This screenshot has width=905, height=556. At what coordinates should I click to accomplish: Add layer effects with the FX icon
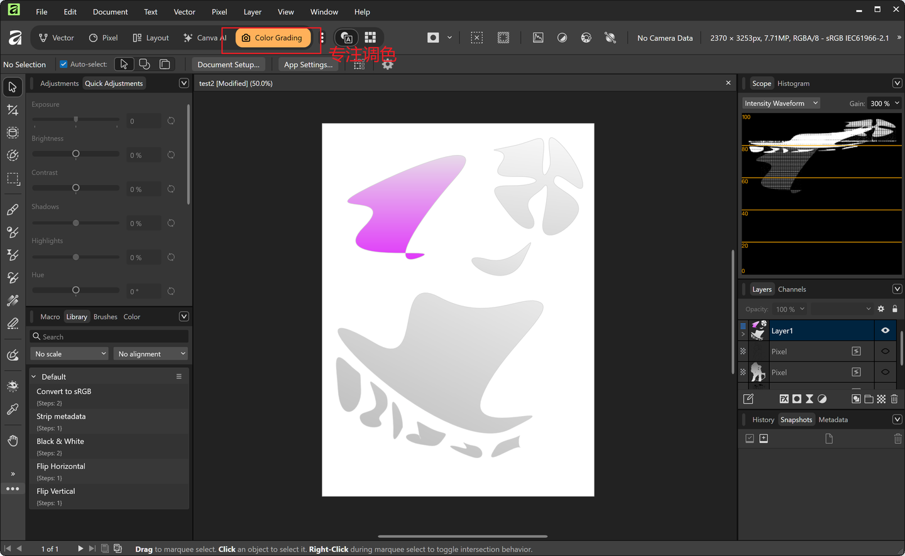pos(784,398)
